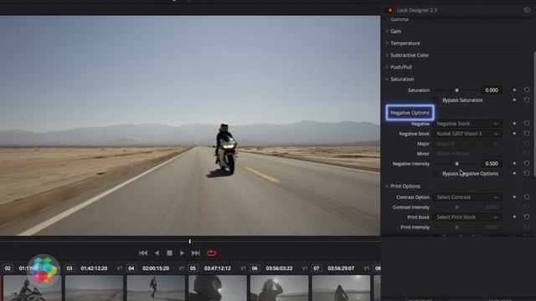The image size is (536, 301).
Task: Adjust the Saturation slider handle
Action: pyautogui.click(x=456, y=90)
